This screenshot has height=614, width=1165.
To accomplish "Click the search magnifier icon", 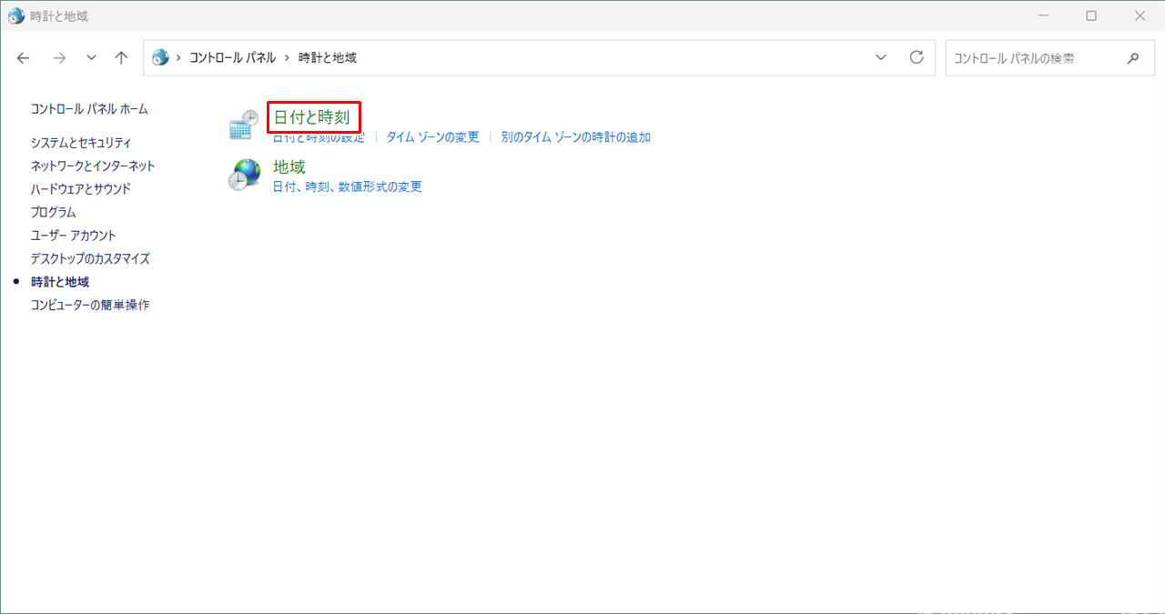I will click(1133, 58).
